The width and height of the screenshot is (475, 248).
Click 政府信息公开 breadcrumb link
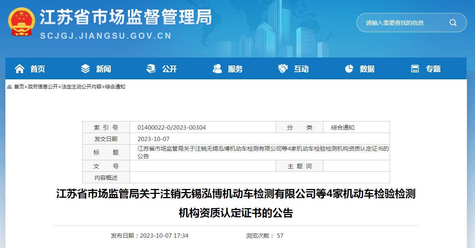(x=43, y=87)
